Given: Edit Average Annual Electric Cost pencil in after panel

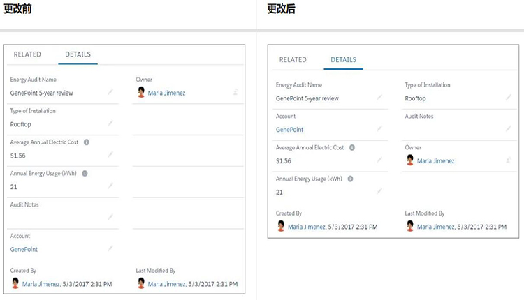Looking at the screenshot, I should coord(379,160).
